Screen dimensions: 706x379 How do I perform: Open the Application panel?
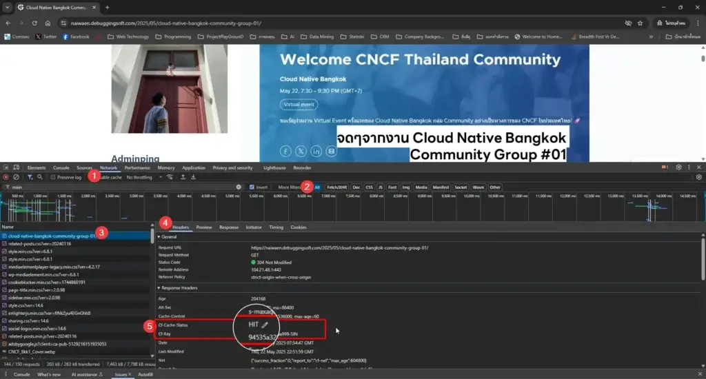pyautogui.click(x=194, y=167)
